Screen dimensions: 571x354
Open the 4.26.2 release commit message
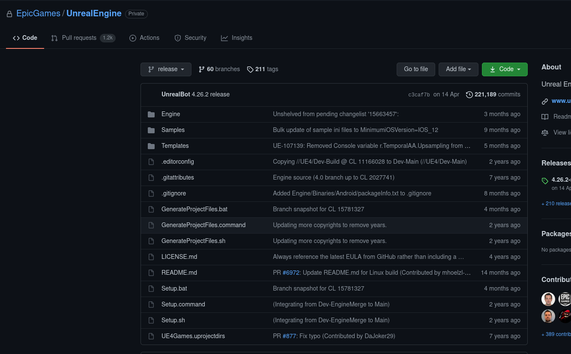[211, 94]
